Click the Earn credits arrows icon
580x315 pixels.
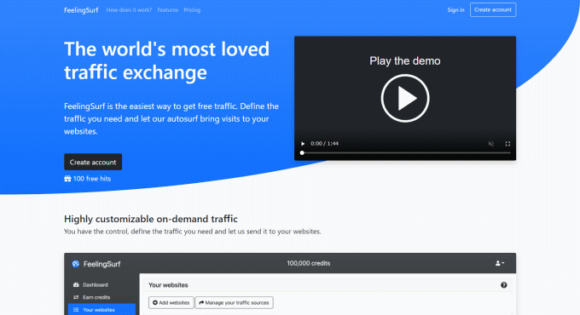(x=76, y=297)
